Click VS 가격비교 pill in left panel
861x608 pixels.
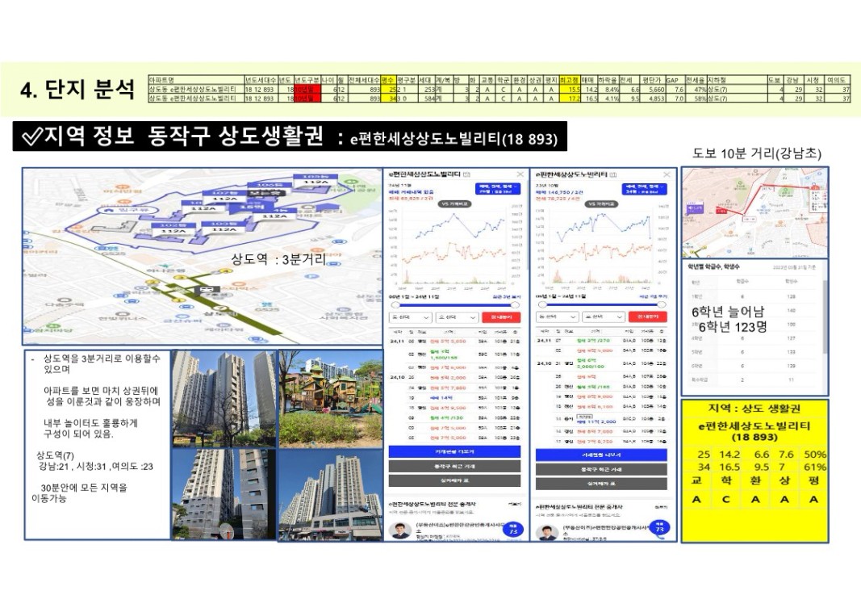tap(454, 203)
